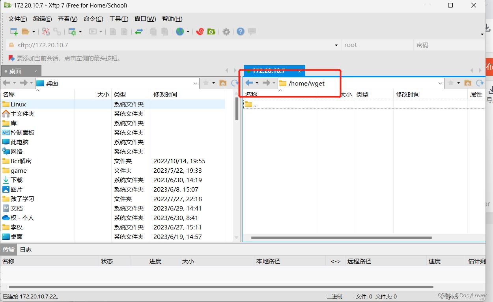This screenshot has height=302, width=493.
Task: Click the remote pane back arrow
Action: coord(249,83)
